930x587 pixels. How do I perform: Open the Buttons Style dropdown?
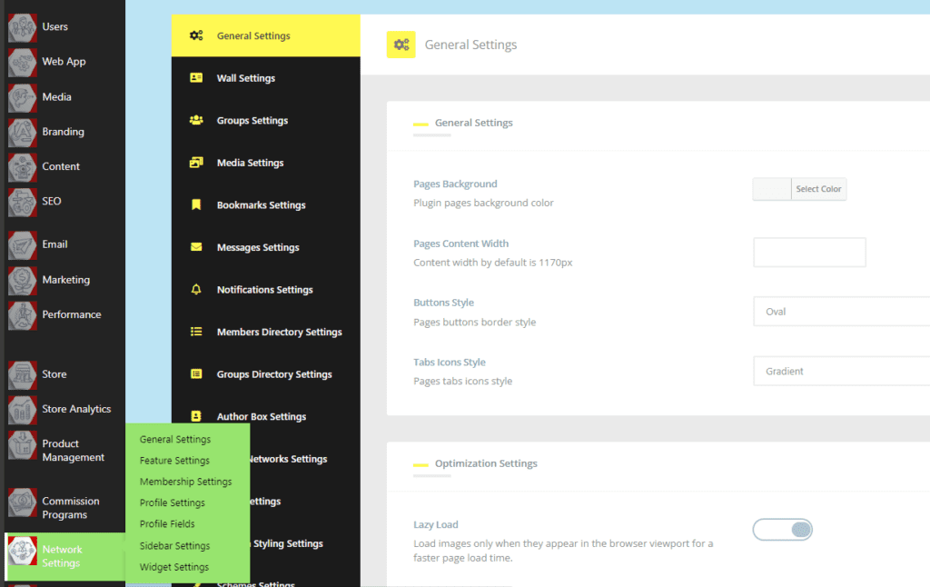click(841, 312)
